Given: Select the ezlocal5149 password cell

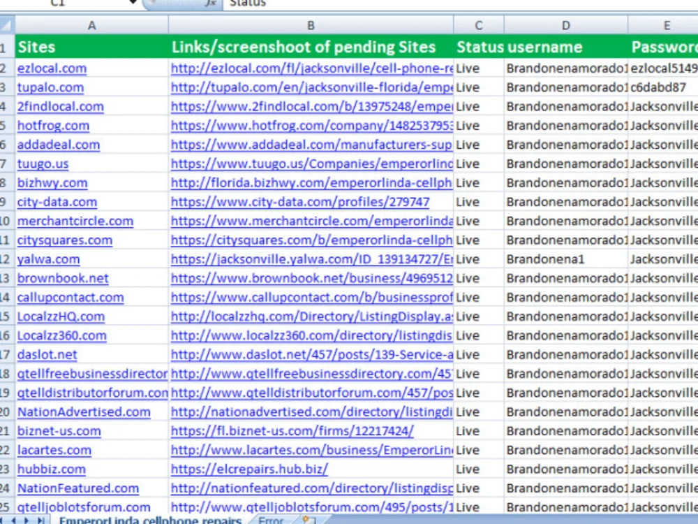Looking at the screenshot, I should click(x=663, y=68).
